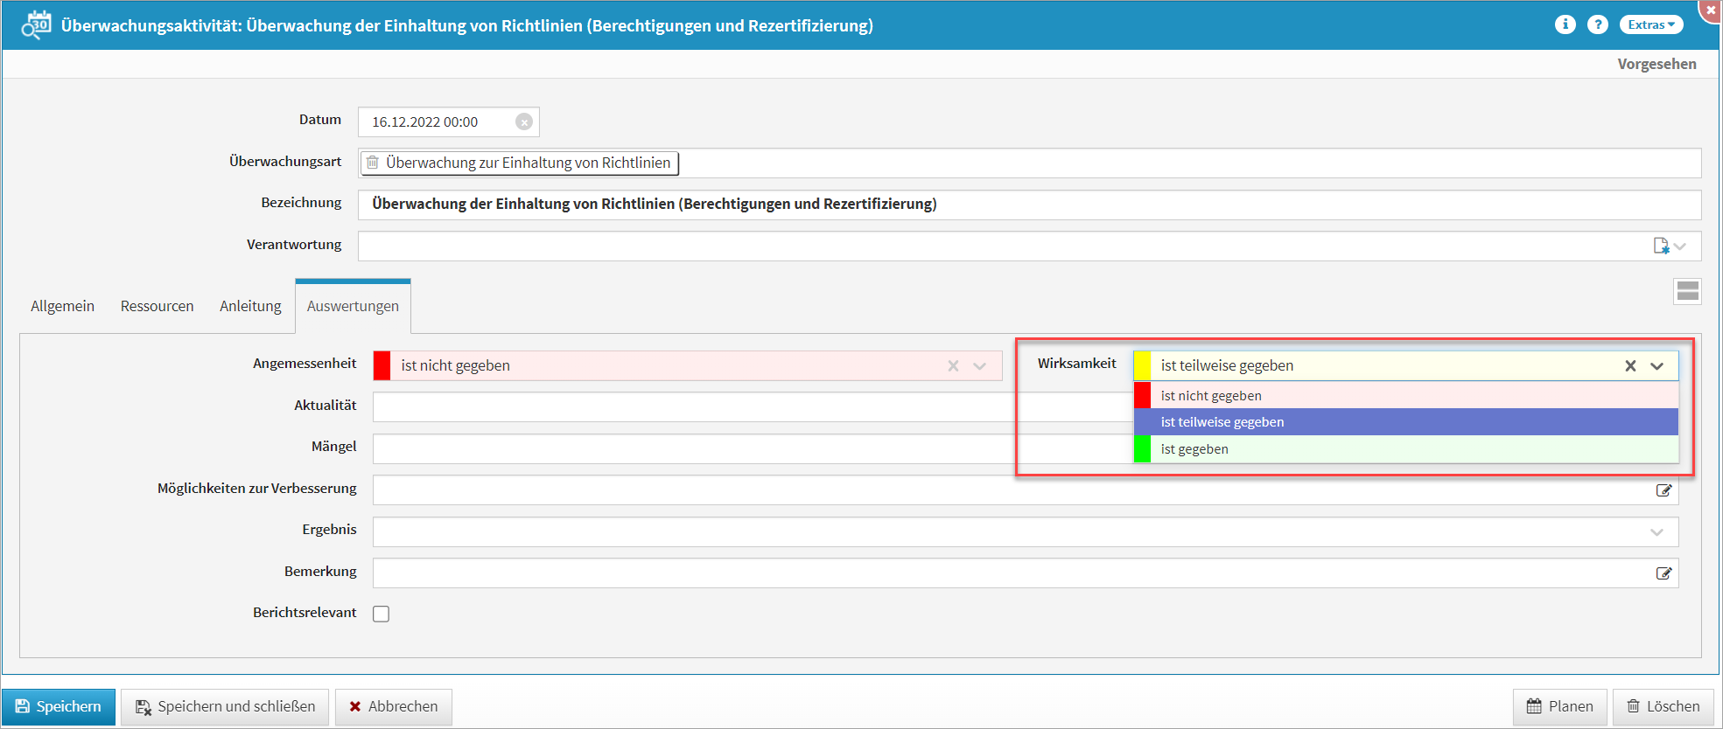The image size is (1723, 729).
Task: Click the Verantwortung add document icon
Action: coord(1661,246)
